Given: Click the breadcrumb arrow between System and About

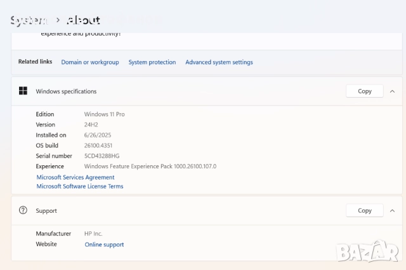Looking at the screenshot, I should [x=58, y=20].
